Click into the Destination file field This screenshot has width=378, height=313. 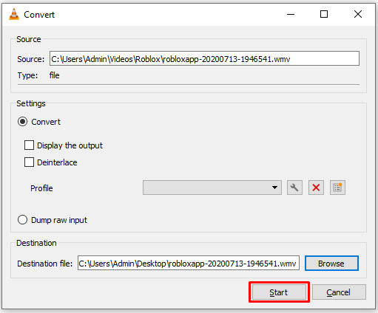coord(189,263)
